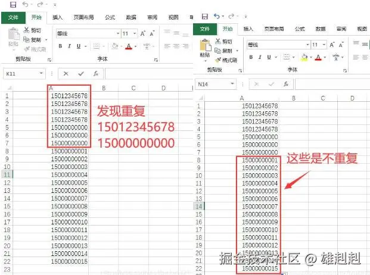Click 格式刷 (Format Painter) in left window
370x275 pixels.
point(35,49)
